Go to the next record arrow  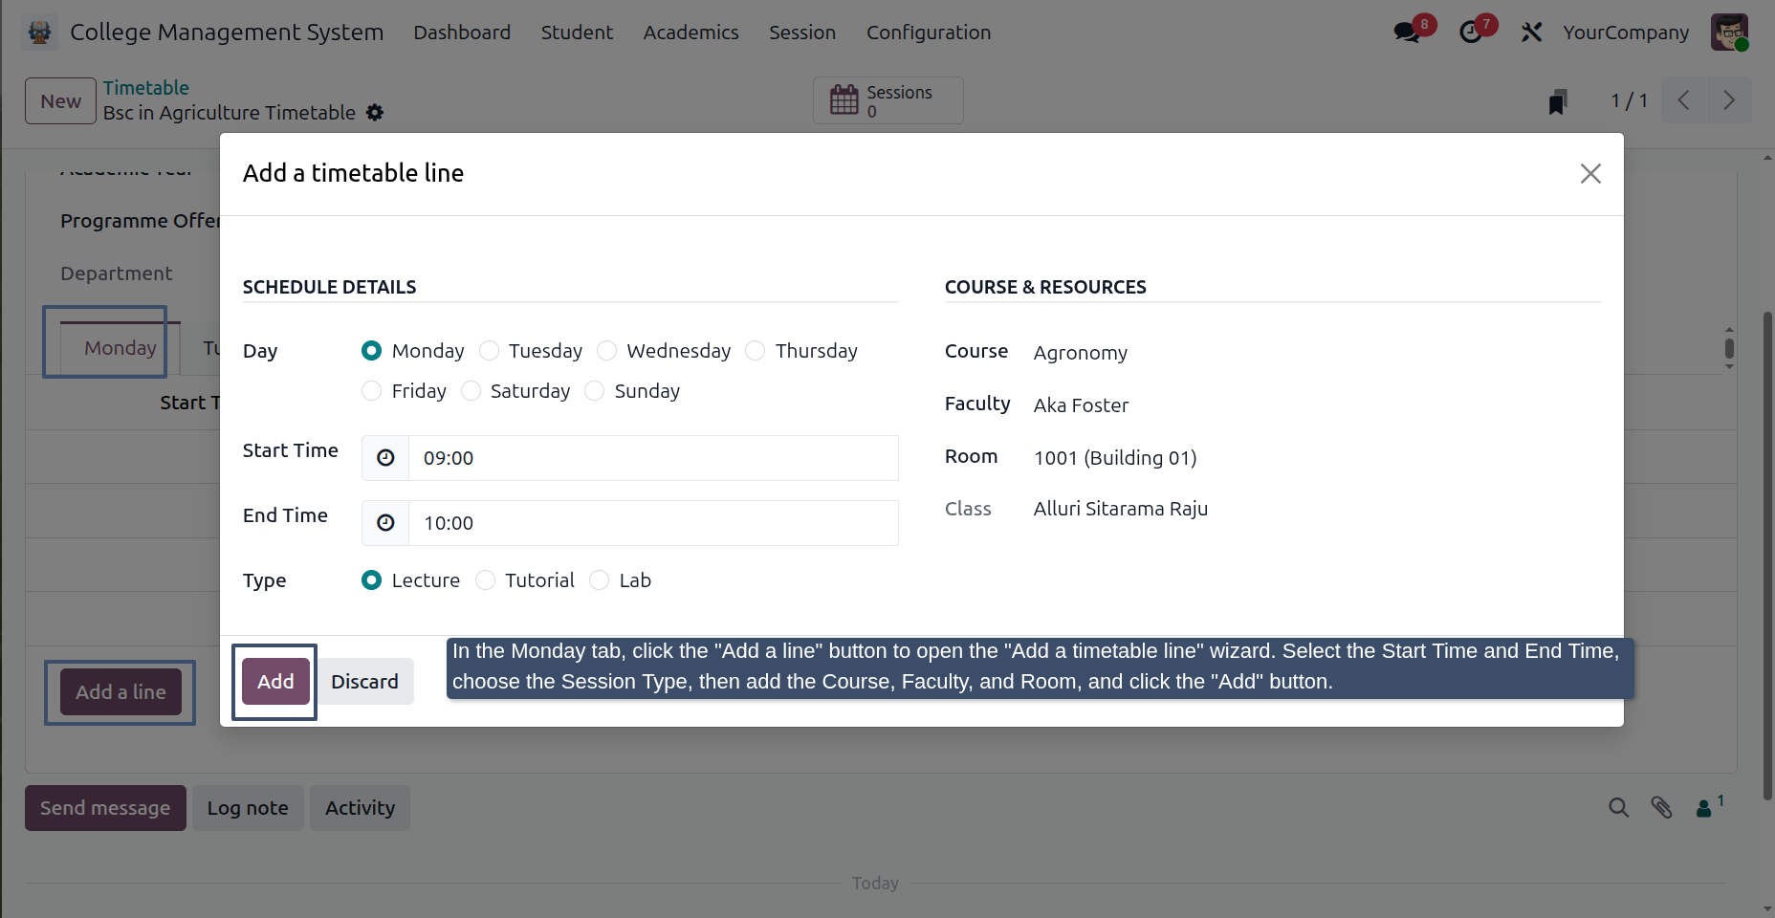point(1729,100)
